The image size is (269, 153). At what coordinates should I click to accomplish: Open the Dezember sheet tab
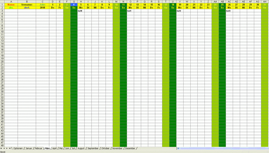(x=130, y=148)
